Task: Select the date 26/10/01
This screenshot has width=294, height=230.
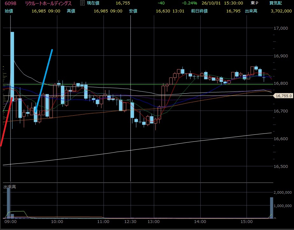Action: click(211, 3)
